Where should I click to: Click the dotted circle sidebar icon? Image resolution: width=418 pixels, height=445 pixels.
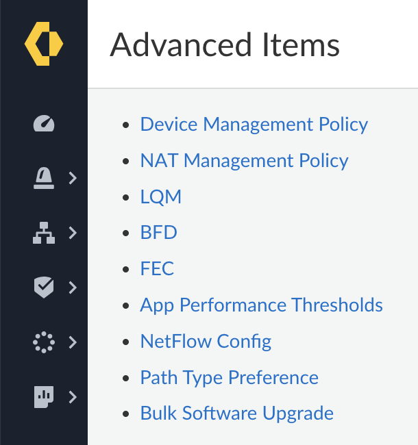[44, 342]
